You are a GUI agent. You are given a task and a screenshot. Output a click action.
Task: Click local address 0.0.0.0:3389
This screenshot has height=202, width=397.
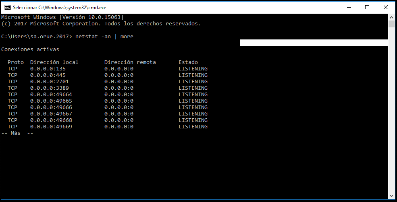(49, 88)
